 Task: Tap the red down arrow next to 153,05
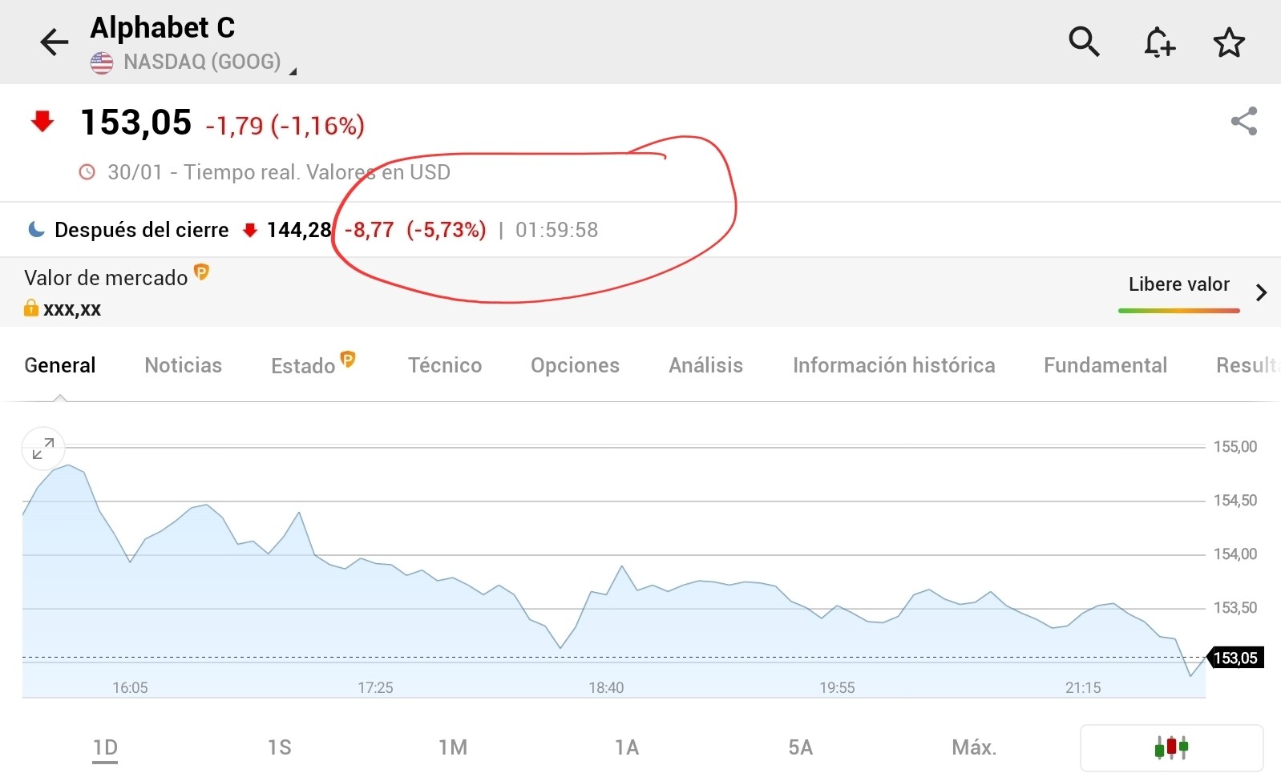click(x=42, y=122)
